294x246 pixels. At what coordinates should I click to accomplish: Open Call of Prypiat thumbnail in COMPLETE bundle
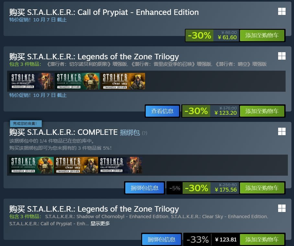pos(120,165)
